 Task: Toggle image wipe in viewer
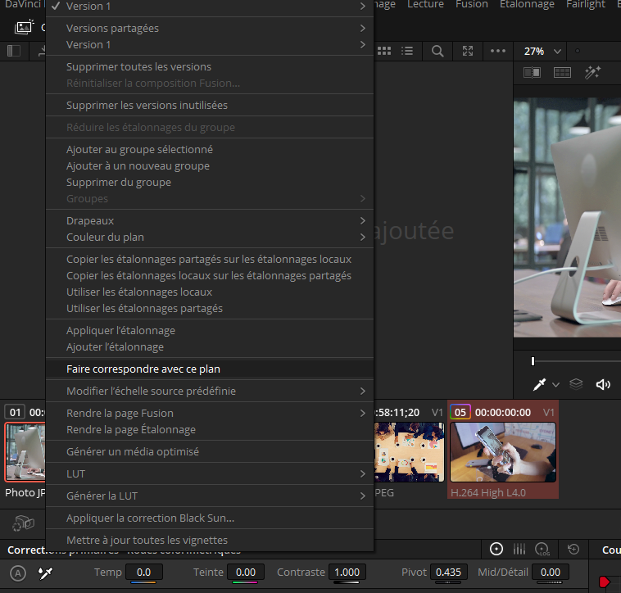point(532,73)
